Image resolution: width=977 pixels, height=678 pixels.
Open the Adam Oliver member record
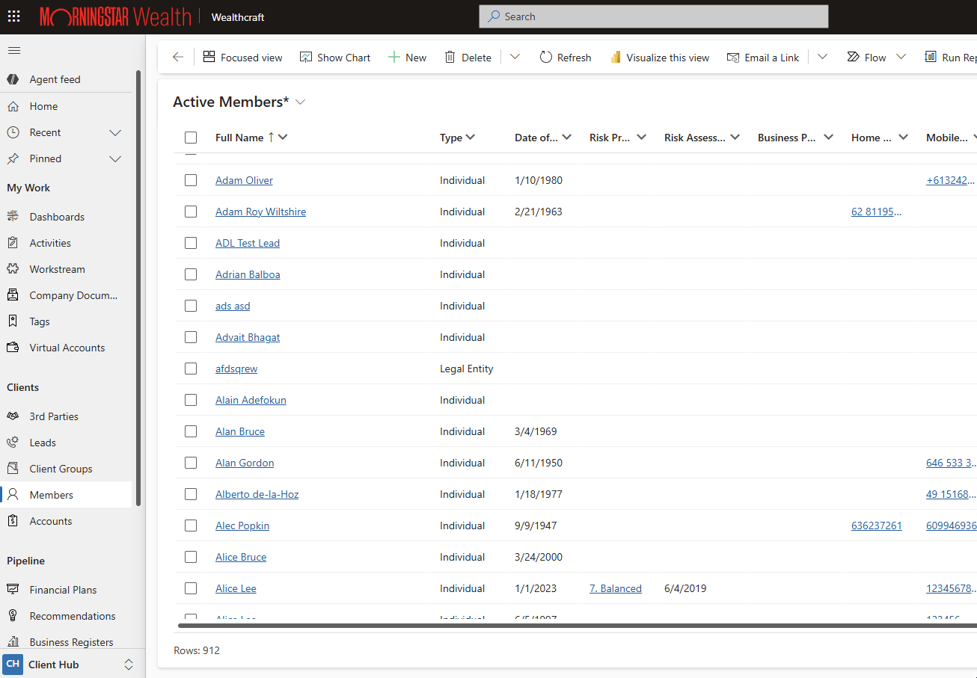(x=244, y=180)
